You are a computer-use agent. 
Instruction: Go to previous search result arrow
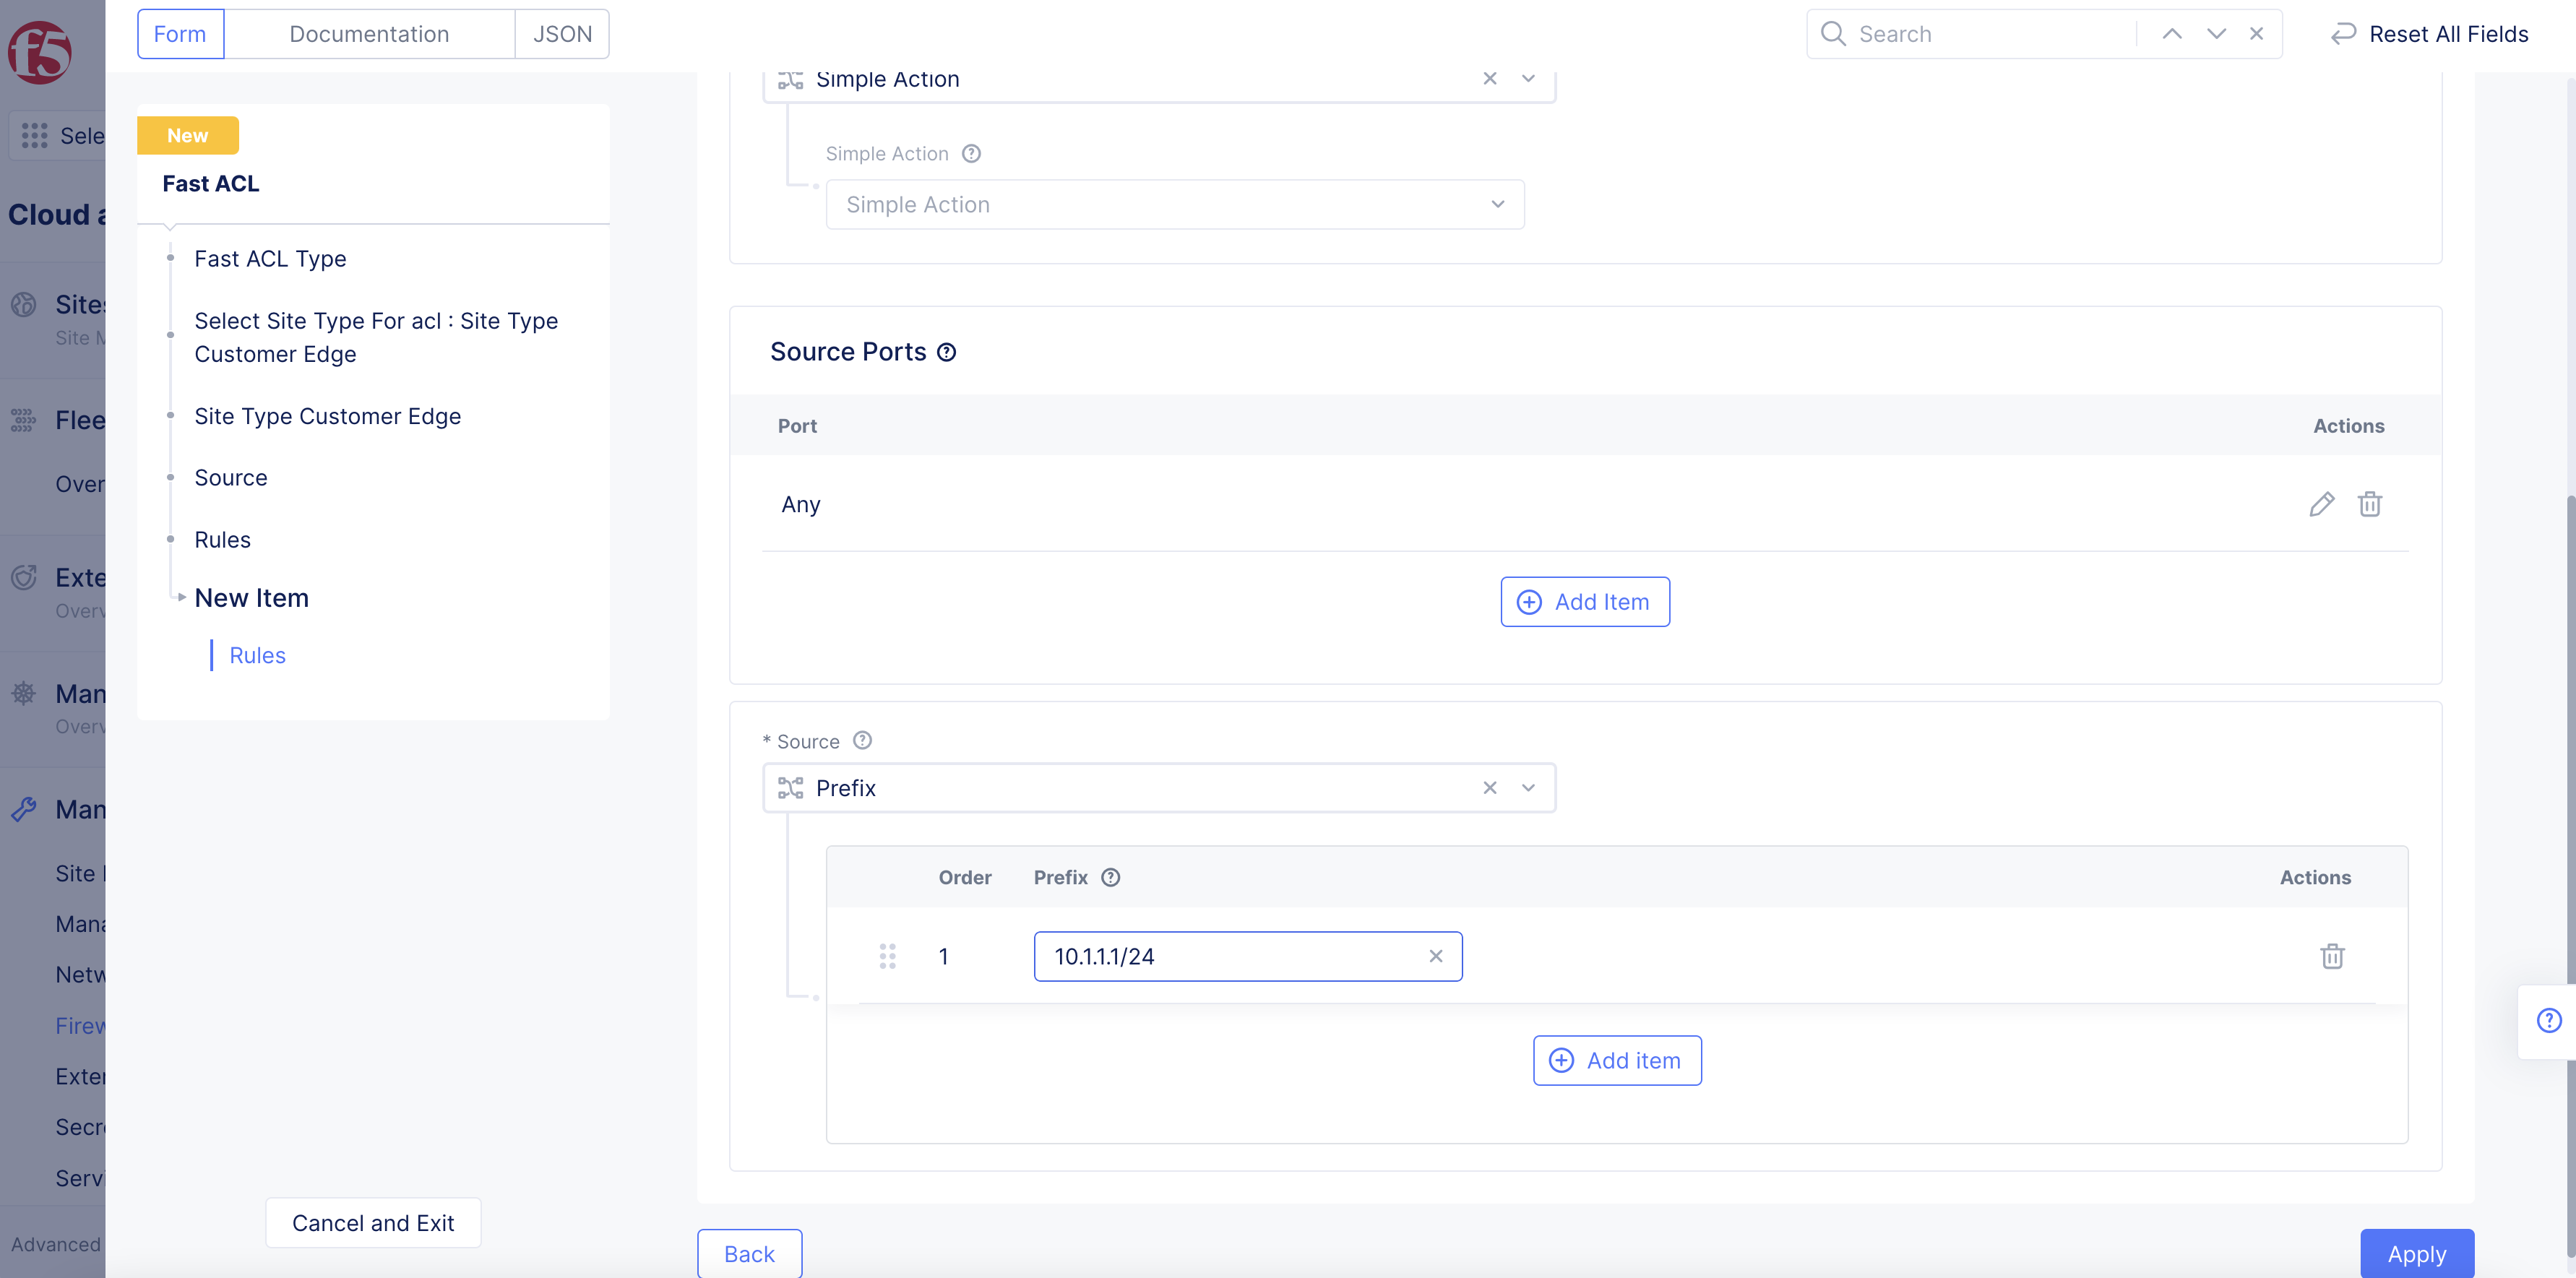[2171, 34]
